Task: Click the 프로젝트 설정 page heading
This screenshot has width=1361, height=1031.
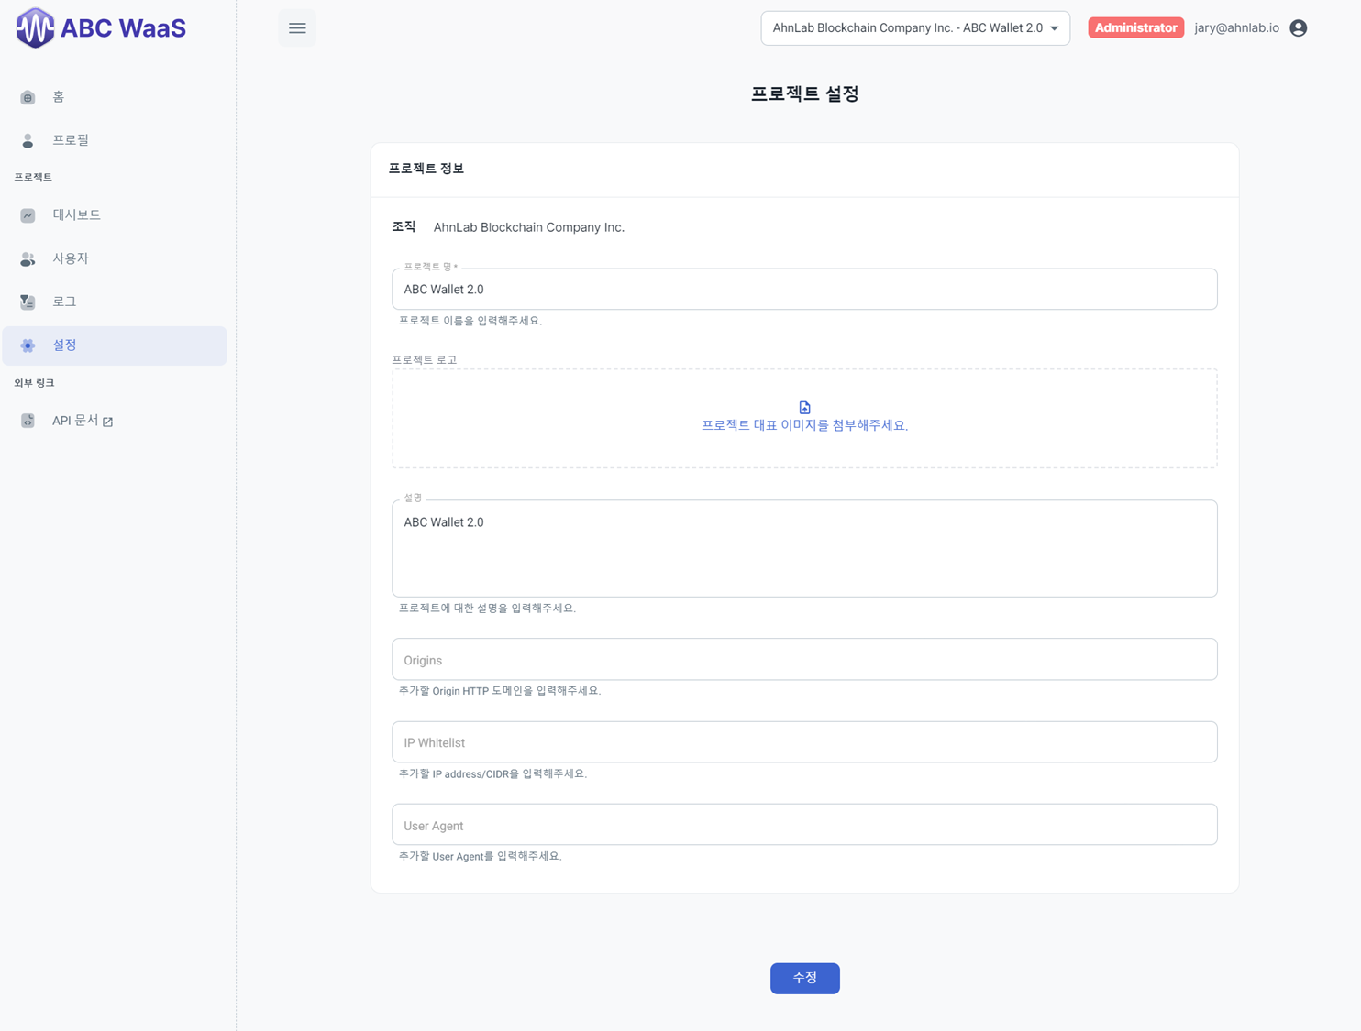Action: pyautogui.click(x=804, y=94)
